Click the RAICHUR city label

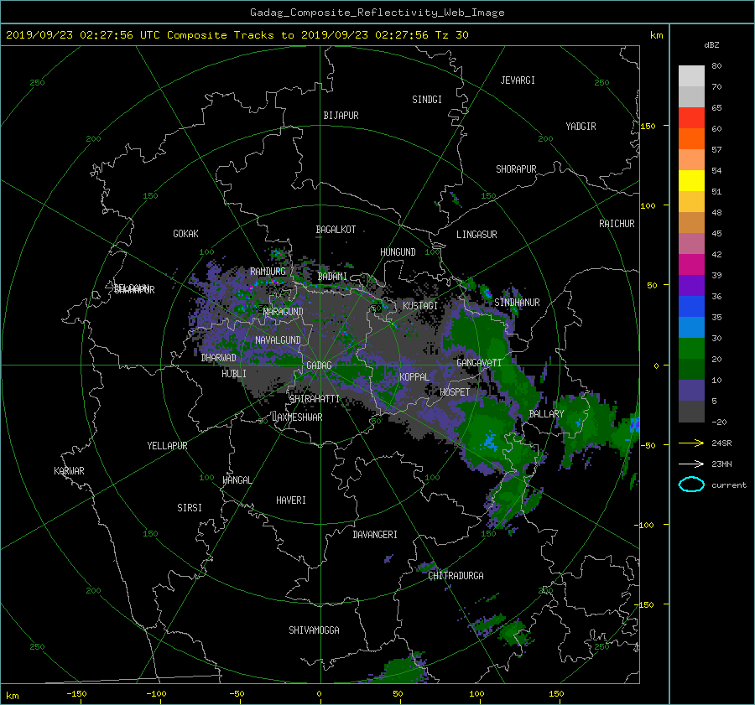[x=617, y=224]
